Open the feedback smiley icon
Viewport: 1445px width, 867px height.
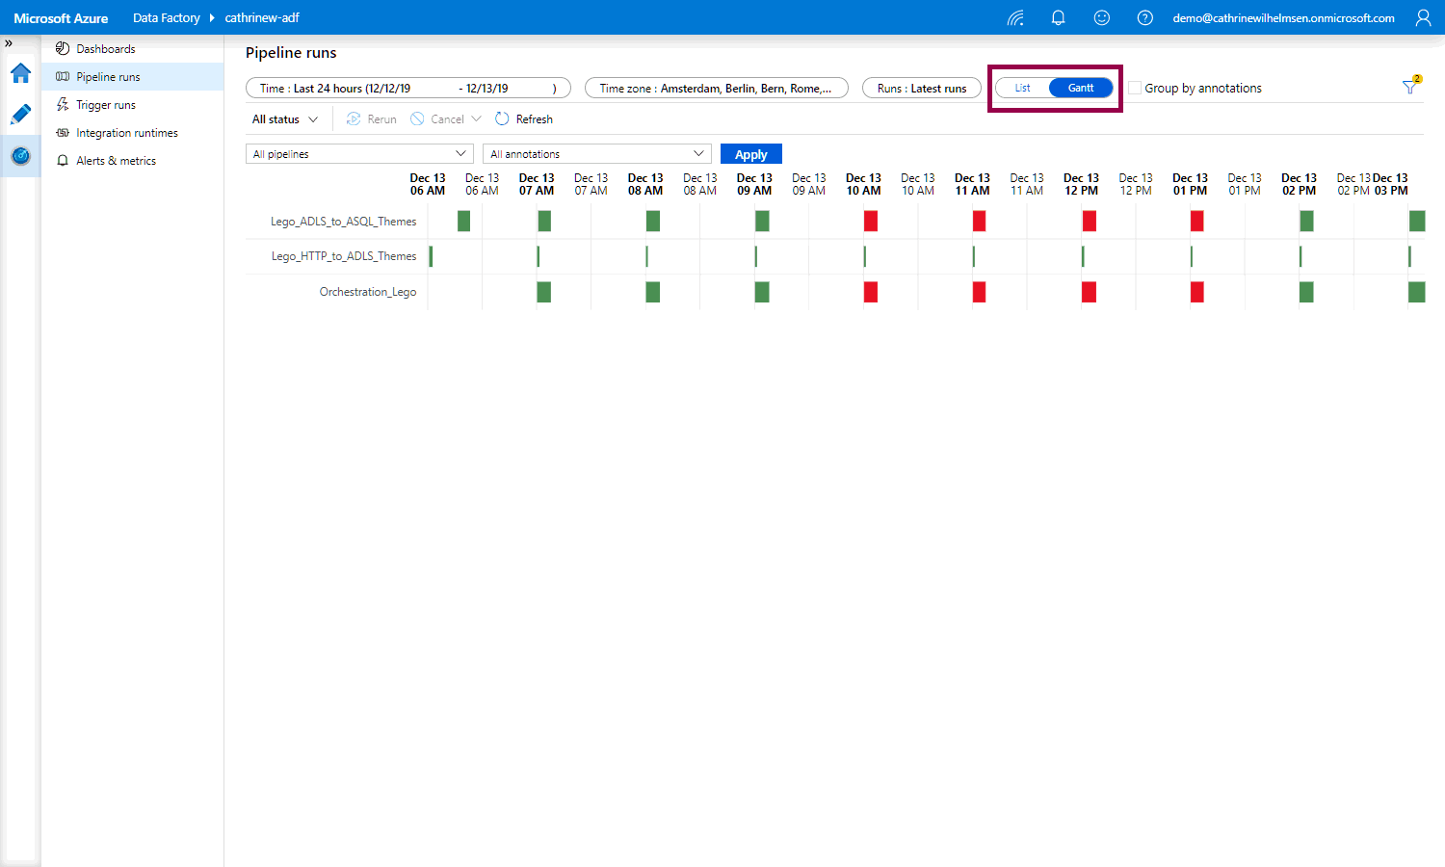pos(1102,18)
